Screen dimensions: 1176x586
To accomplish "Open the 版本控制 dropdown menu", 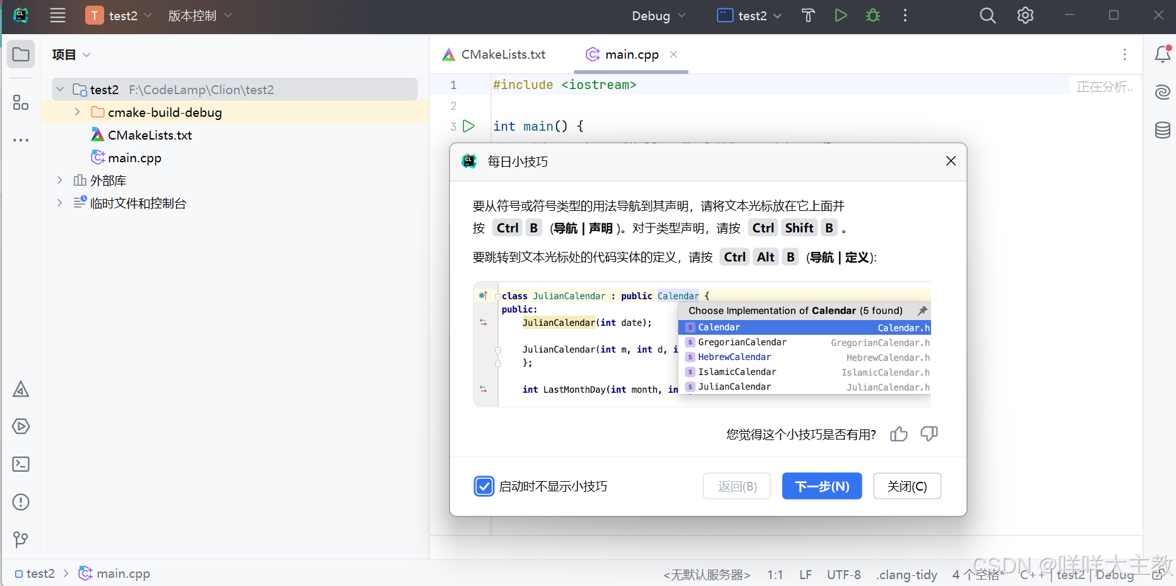I will point(199,16).
